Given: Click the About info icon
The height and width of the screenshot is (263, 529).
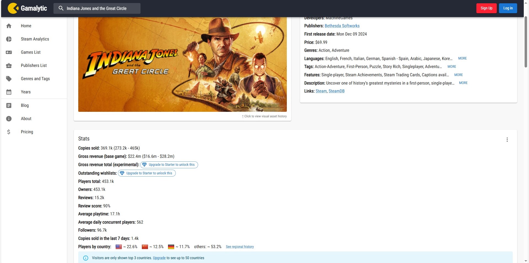Looking at the screenshot, I should (9, 119).
